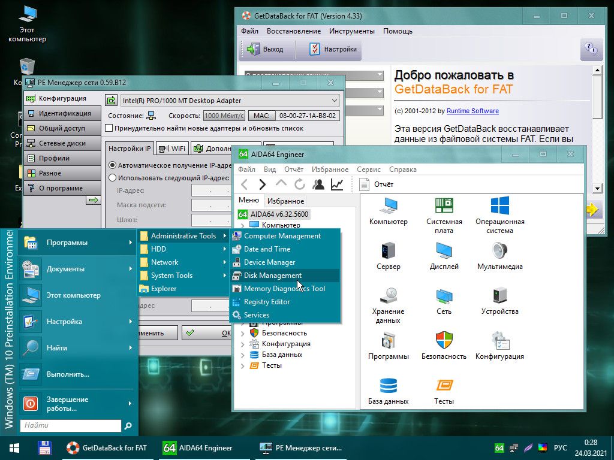Viewport: 614px width, 460px height.
Task: Select Disk Management from the submenu
Action: (x=273, y=276)
